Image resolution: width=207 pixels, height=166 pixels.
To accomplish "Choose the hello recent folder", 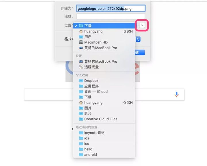I will pos(104,149).
